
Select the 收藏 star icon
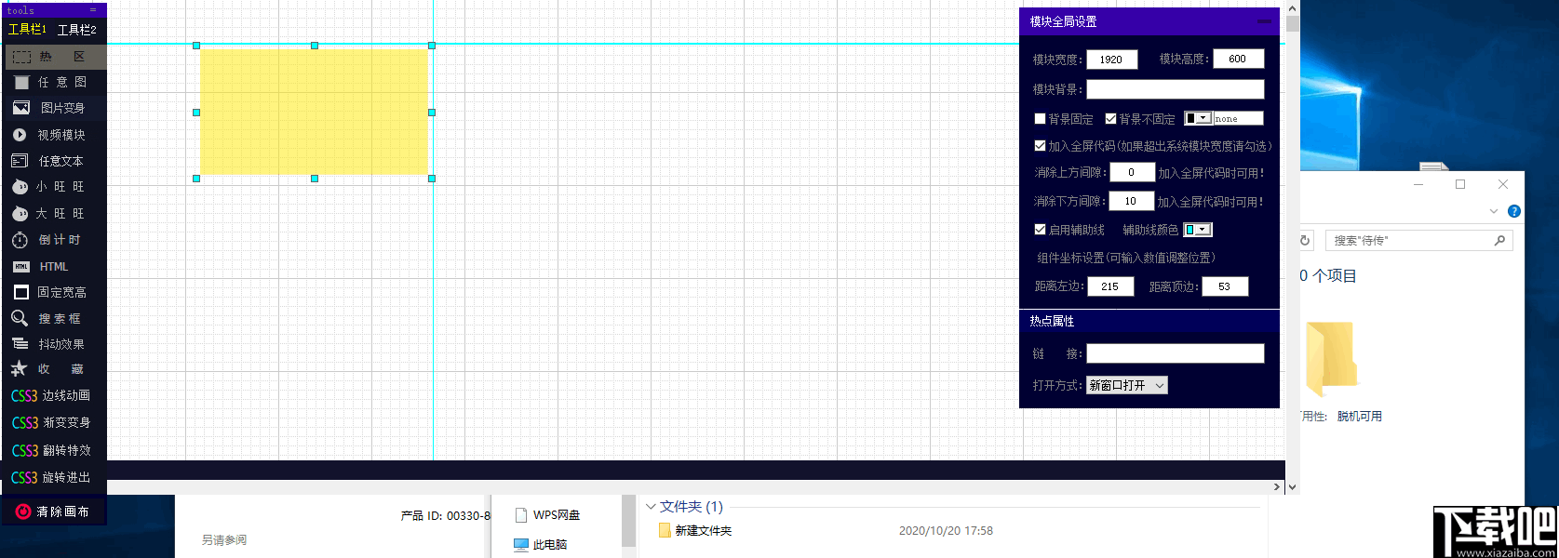(x=19, y=369)
